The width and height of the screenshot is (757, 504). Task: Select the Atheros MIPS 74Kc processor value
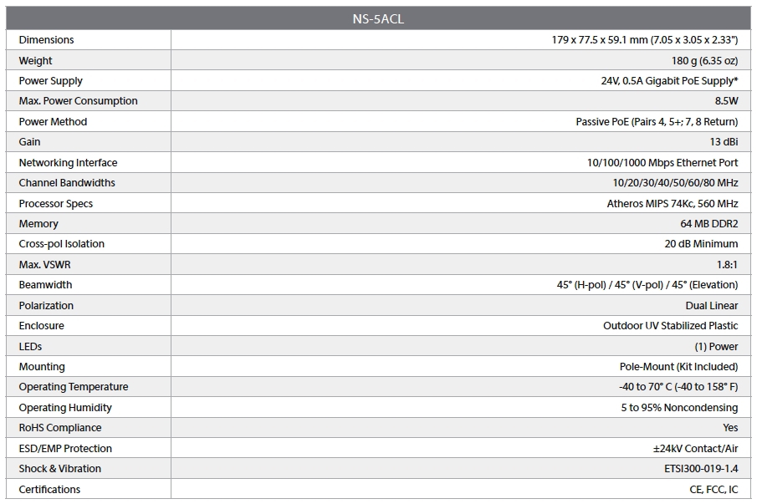[673, 204]
